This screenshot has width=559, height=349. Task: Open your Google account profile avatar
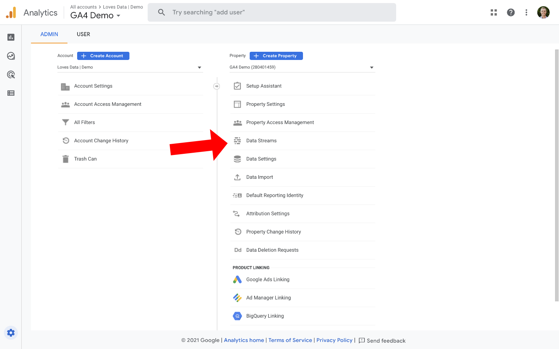(543, 12)
